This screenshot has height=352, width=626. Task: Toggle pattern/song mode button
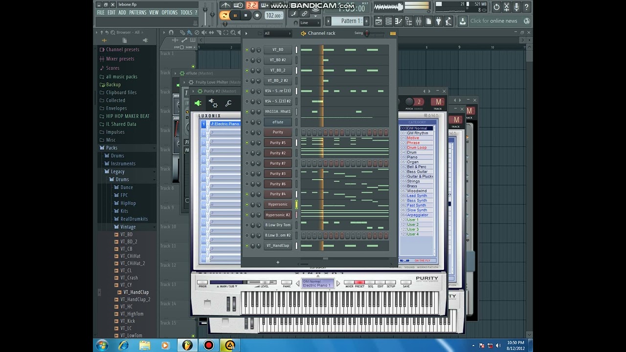(224, 15)
